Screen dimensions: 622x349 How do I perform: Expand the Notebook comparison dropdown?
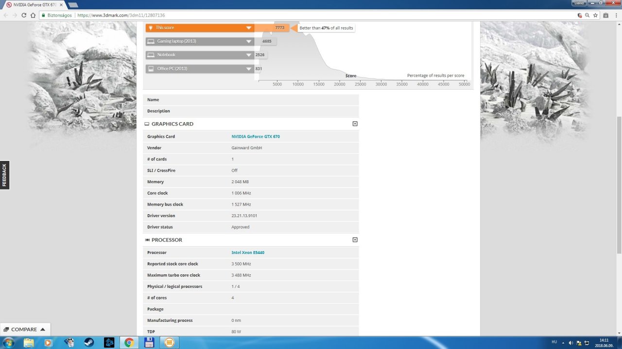pyautogui.click(x=248, y=55)
